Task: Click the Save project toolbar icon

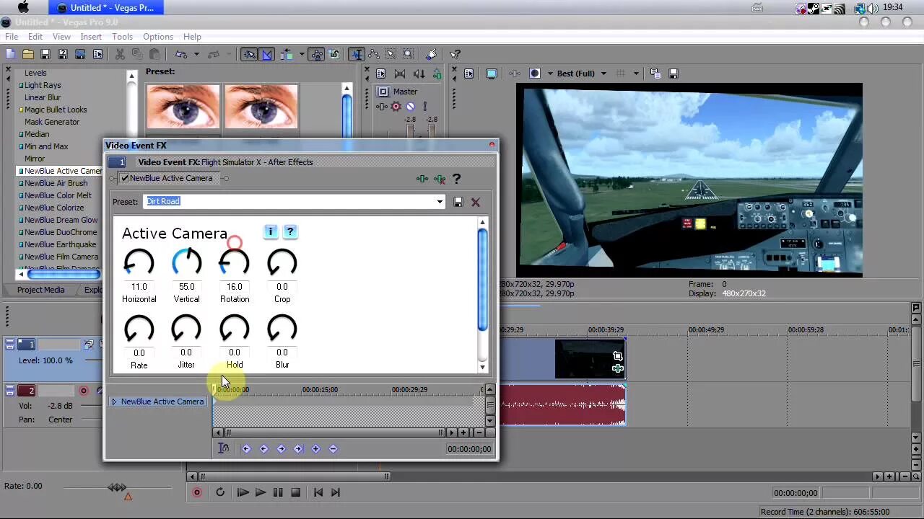Action: 45,54
